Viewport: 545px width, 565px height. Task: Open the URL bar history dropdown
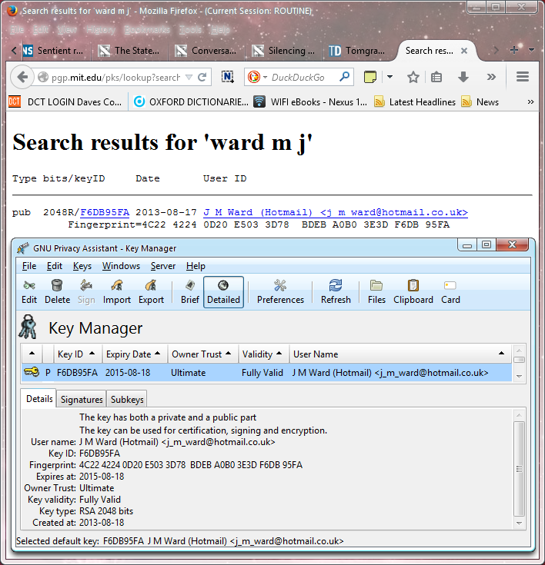click(189, 77)
